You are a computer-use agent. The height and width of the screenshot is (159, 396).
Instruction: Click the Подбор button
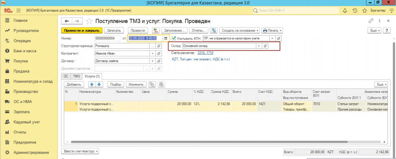click(116, 84)
